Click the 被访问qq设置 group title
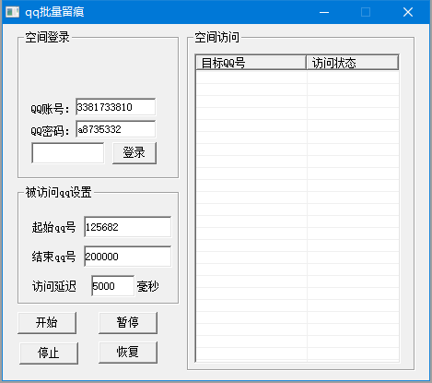 [x=58, y=192]
